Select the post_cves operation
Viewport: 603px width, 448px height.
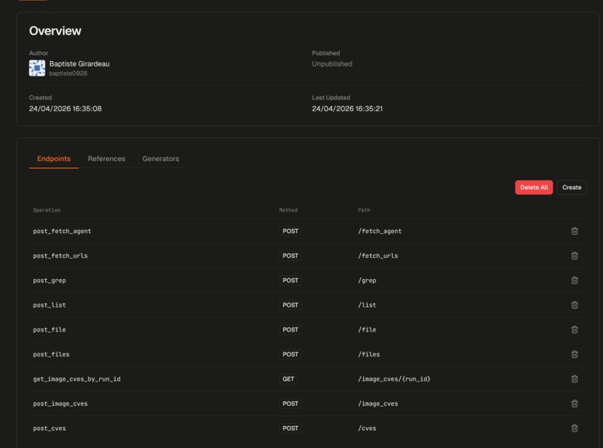point(49,428)
